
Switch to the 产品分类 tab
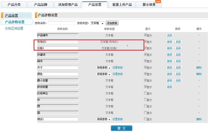pos(14,5)
